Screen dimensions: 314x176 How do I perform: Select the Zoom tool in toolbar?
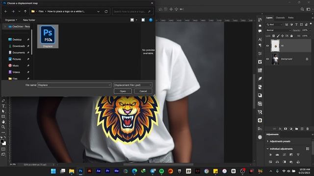click(x=3, y=127)
